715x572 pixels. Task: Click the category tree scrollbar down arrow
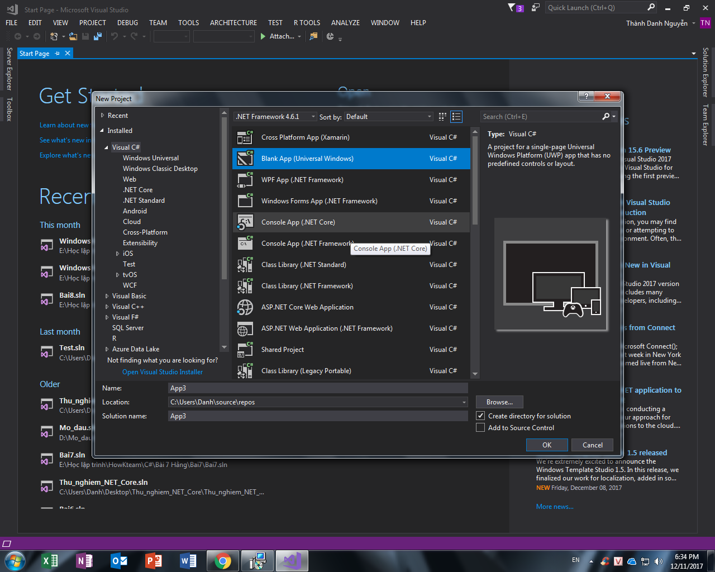point(225,347)
